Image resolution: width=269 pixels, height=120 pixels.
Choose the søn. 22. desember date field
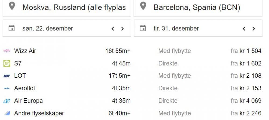pos(48,28)
